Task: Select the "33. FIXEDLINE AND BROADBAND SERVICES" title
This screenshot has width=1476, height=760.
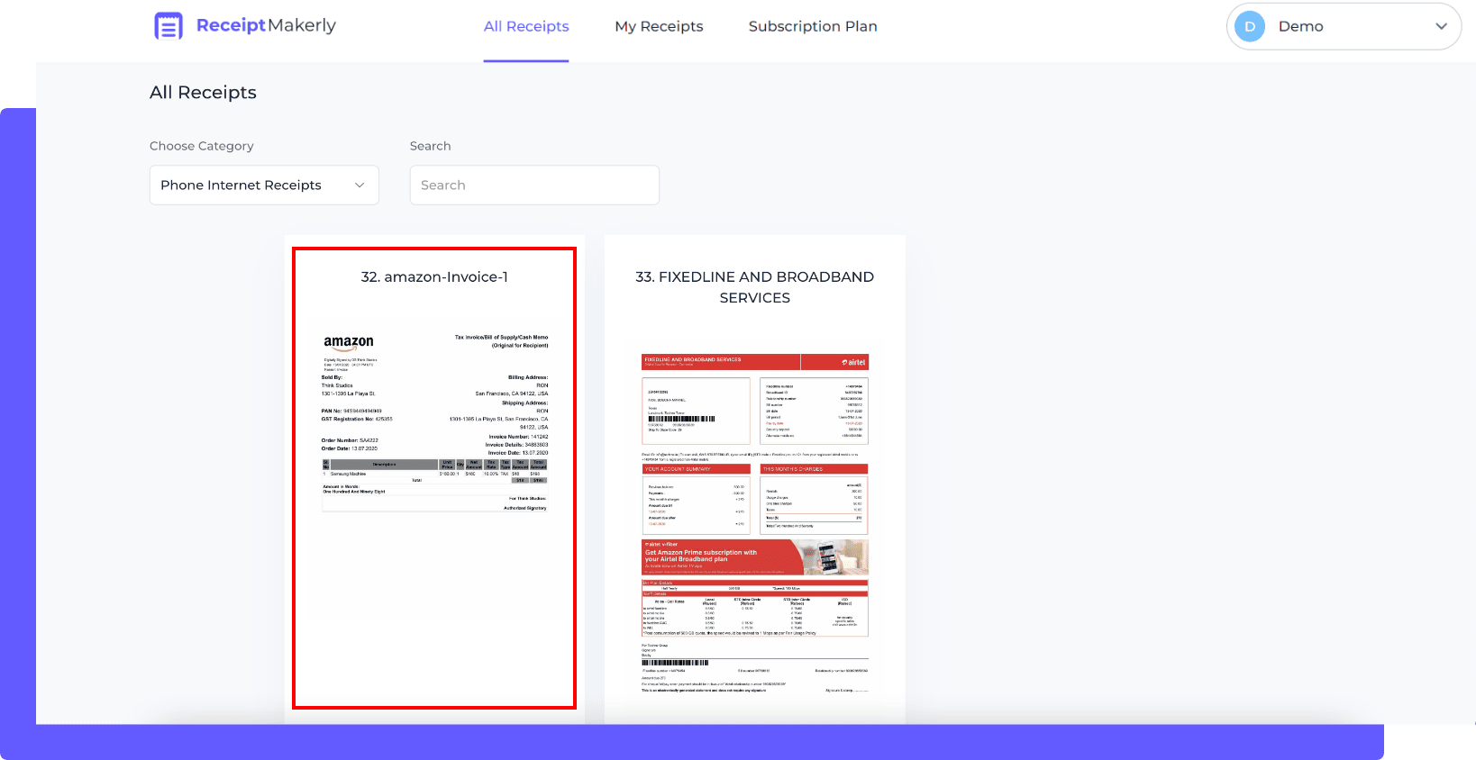Action: 755,287
